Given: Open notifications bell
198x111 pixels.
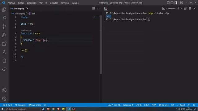Looking at the screenshot, I should coord(194,105).
